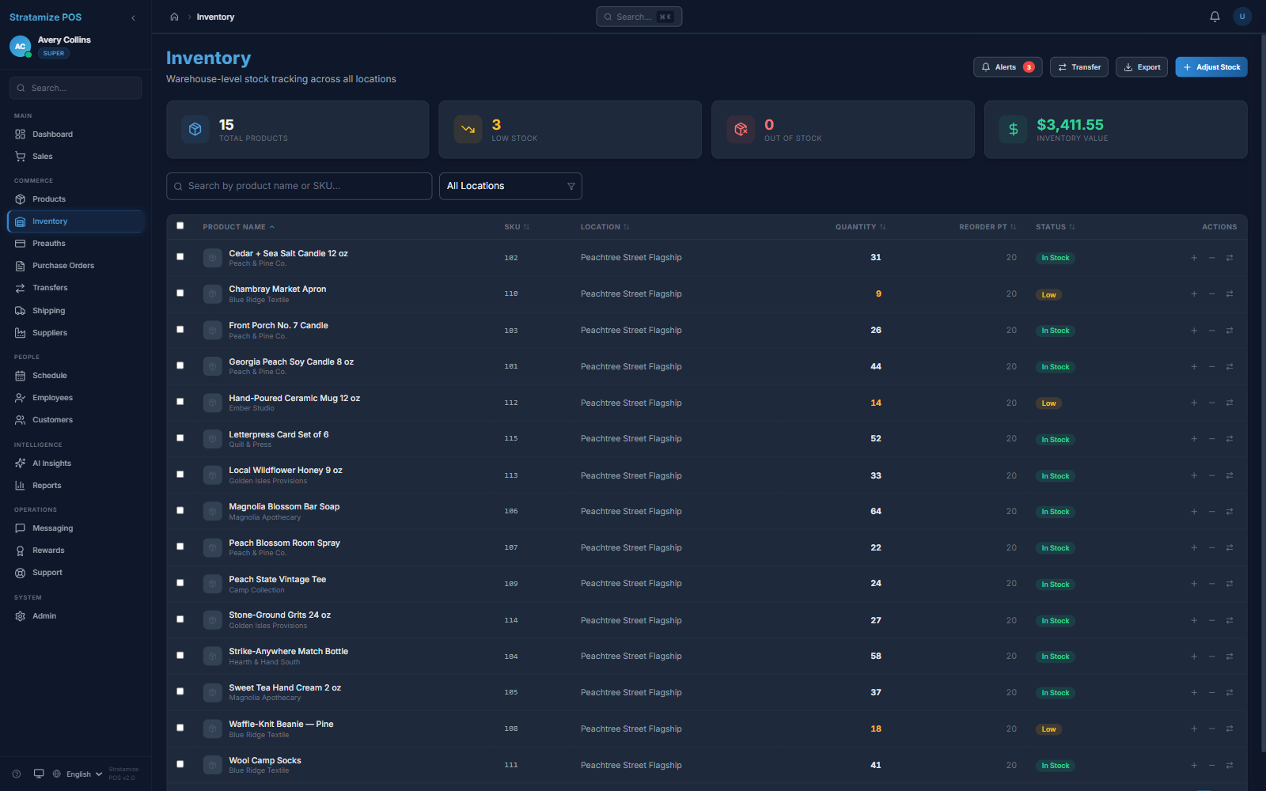Click the home icon in breadcrumb
This screenshot has width=1266, height=791.
(174, 17)
